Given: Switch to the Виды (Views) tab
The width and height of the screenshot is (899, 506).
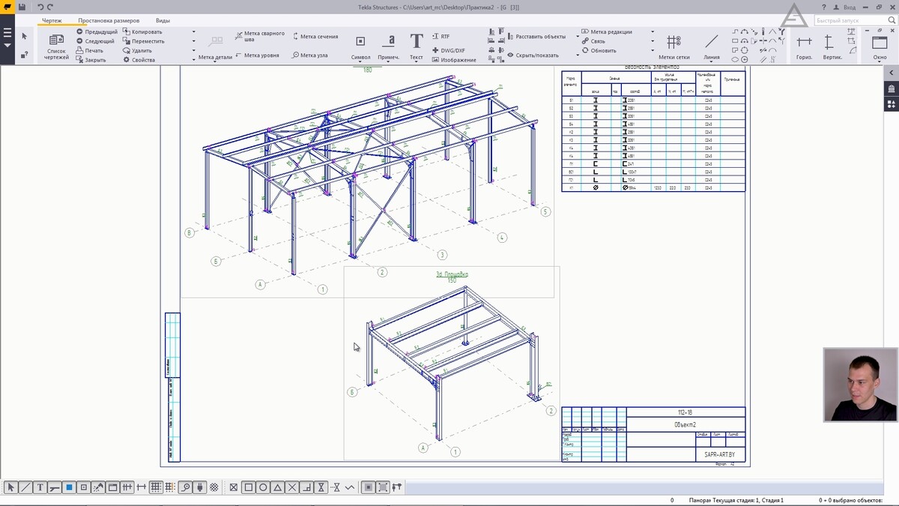Looking at the screenshot, I should click(x=163, y=20).
